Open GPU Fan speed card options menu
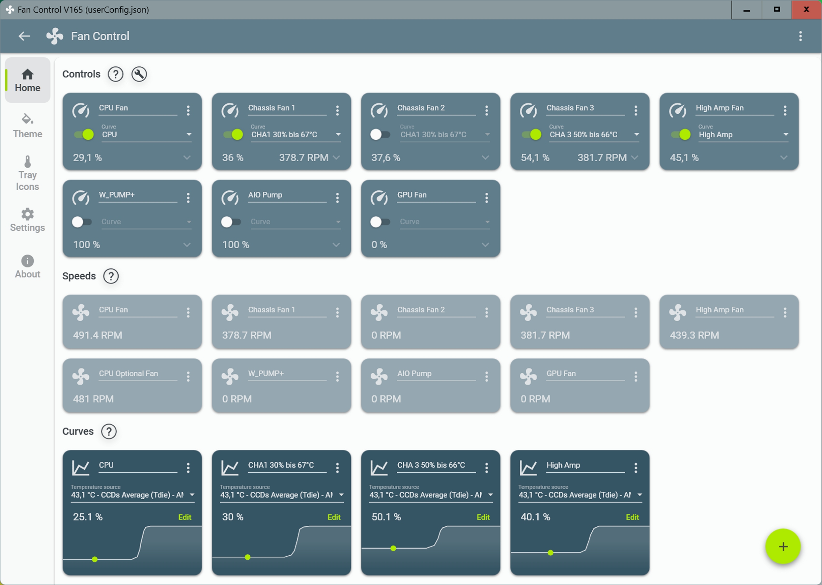 point(636,377)
